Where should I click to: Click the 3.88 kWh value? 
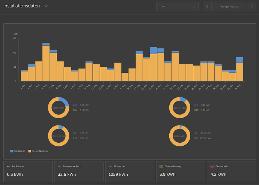point(84,139)
